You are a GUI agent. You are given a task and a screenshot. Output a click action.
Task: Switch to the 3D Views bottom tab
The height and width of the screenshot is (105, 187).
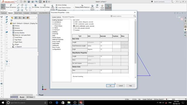[x=30, y=97]
